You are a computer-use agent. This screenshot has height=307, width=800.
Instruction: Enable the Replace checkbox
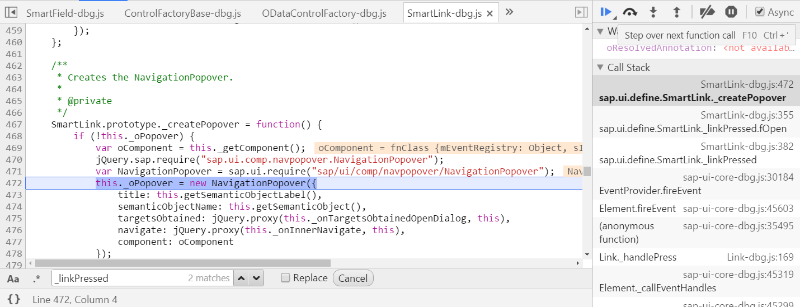285,278
